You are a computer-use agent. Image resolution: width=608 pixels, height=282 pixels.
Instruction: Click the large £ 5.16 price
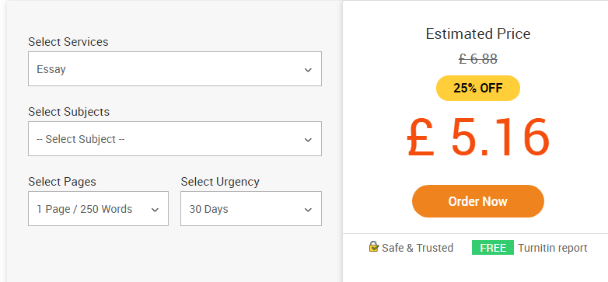[477, 138]
